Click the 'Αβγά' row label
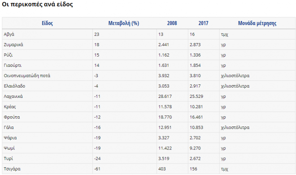Image resolution: width=296 pixels, height=175 pixels. pyautogui.click(x=9, y=35)
